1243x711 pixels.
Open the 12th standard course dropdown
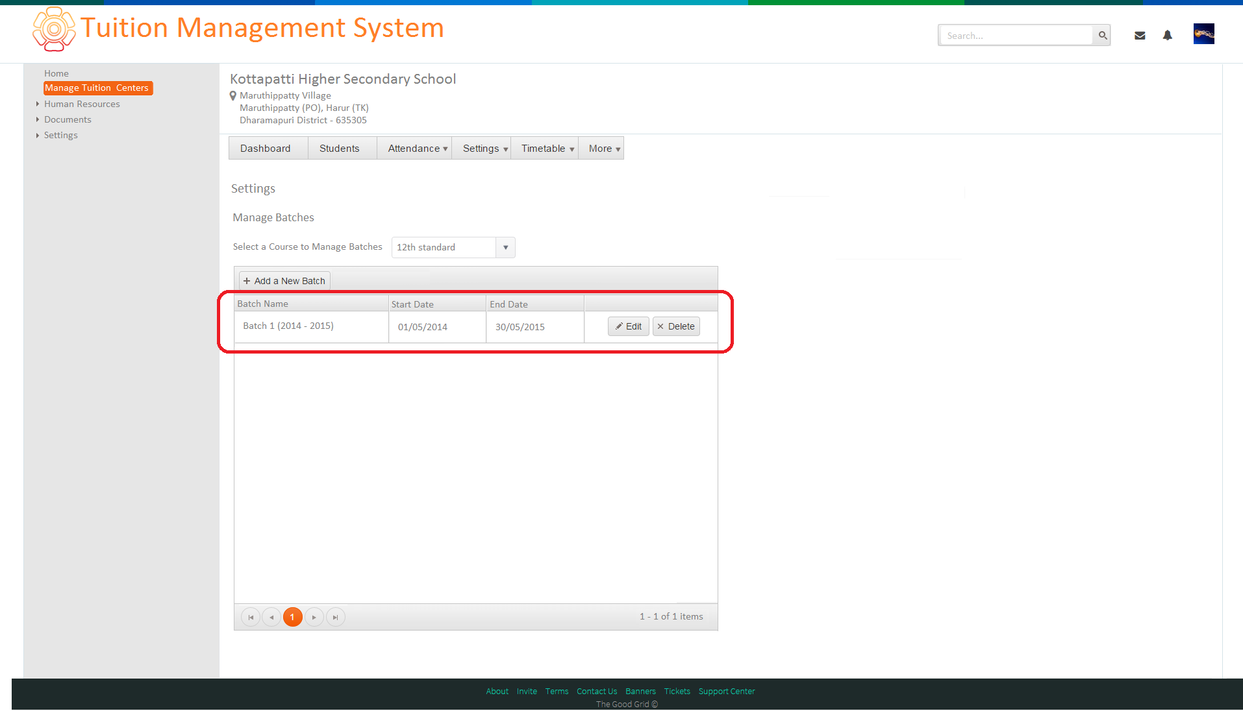453,247
